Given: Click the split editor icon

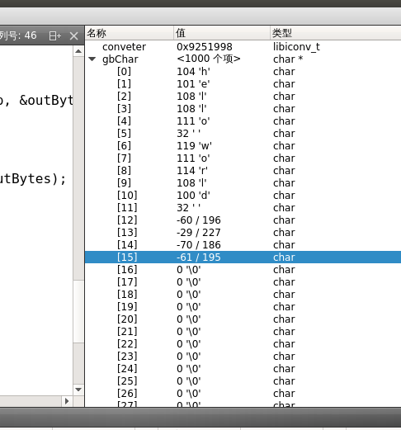Looking at the screenshot, I should (55, 35).
